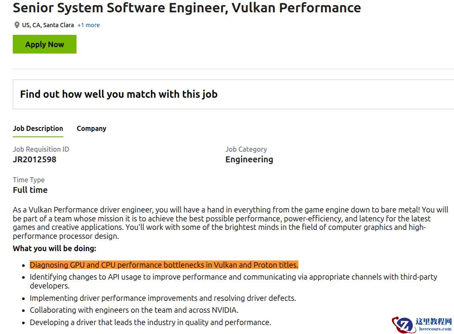Click the herecours.com watermark text
Screen dimensions: 454x334
(x=434, y=329)
